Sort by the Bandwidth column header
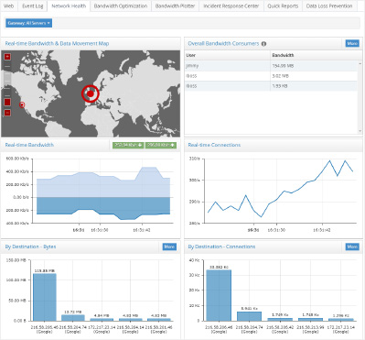 click(x=314, y=55)
